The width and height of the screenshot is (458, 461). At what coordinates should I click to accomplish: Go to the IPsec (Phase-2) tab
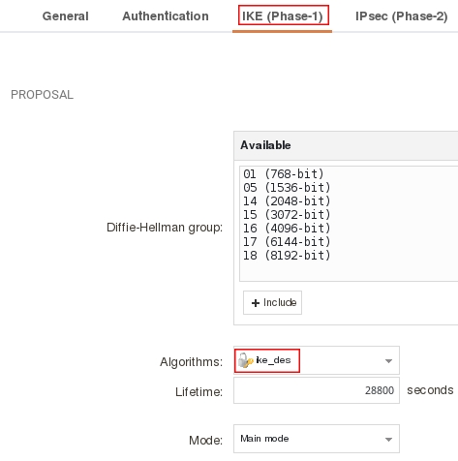point(402,16)
